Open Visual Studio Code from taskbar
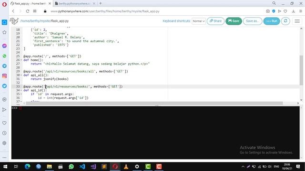Screen dimensions: 305x171 pyautogui.click(x=82, y=167)
